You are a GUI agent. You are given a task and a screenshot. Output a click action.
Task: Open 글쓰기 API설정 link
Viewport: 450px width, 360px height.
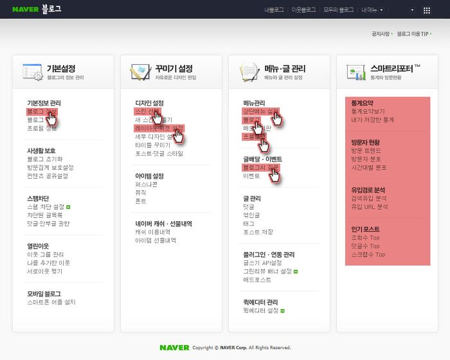click(x=262, y=263)
